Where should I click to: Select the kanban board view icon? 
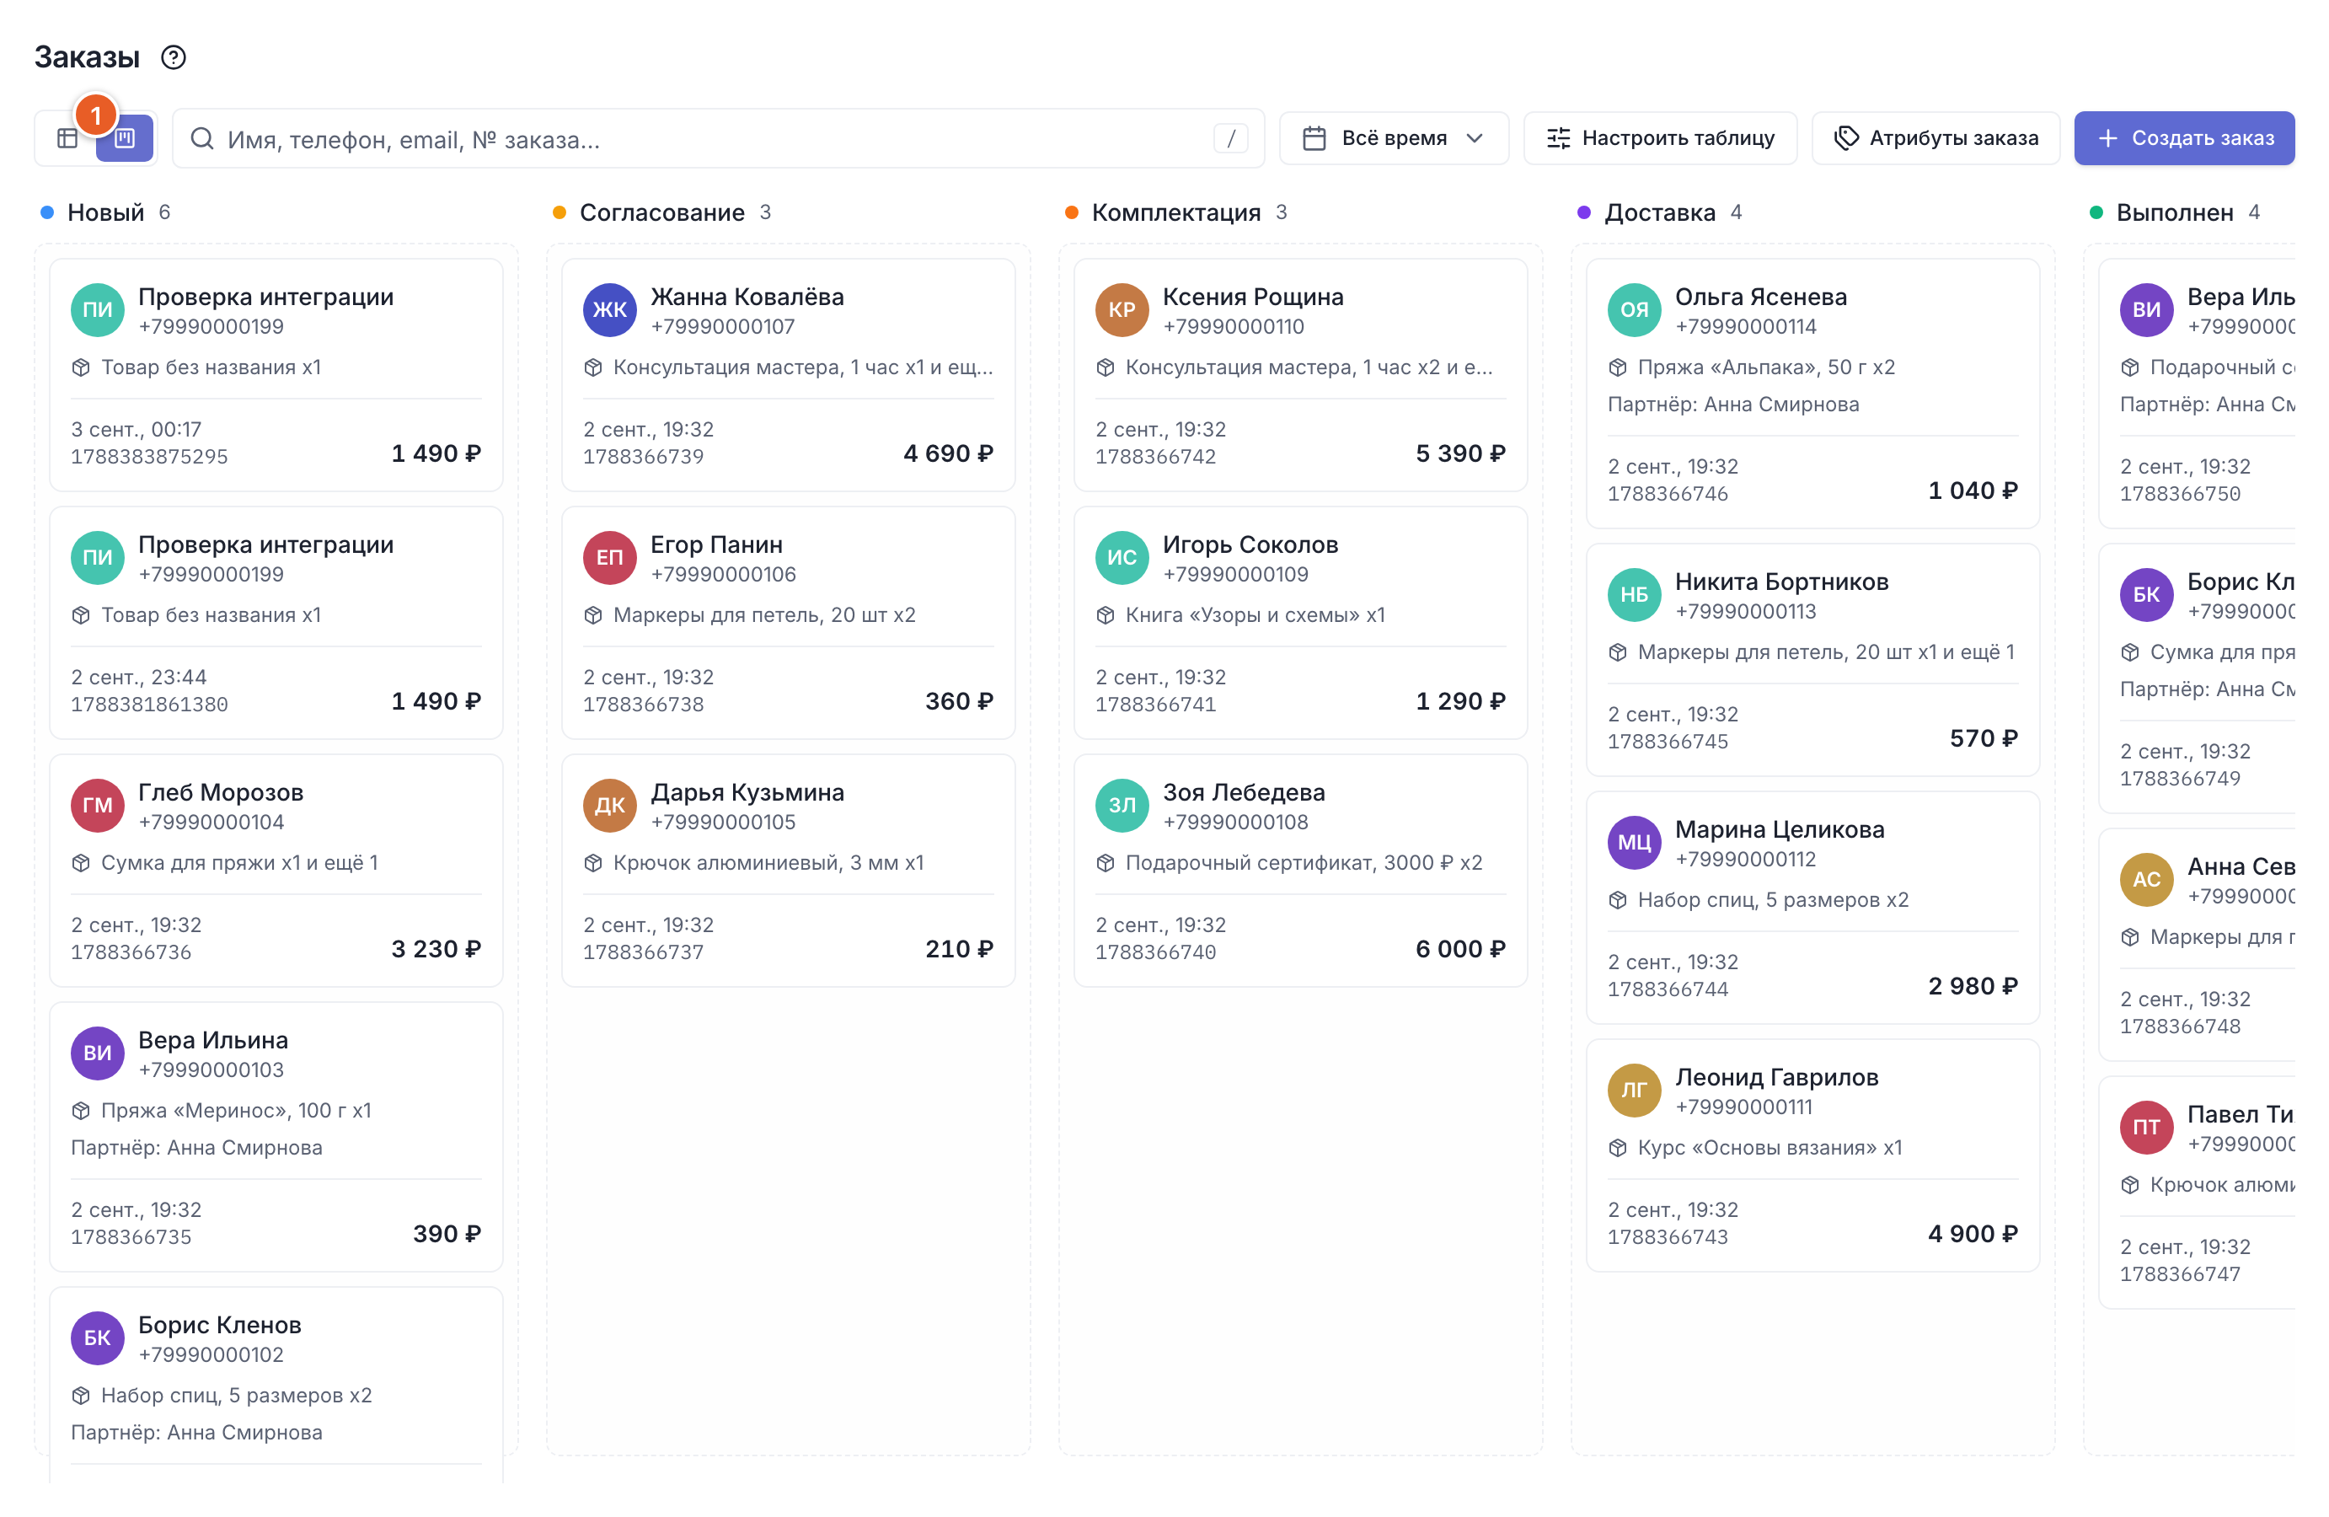click(x=124, y=138)
